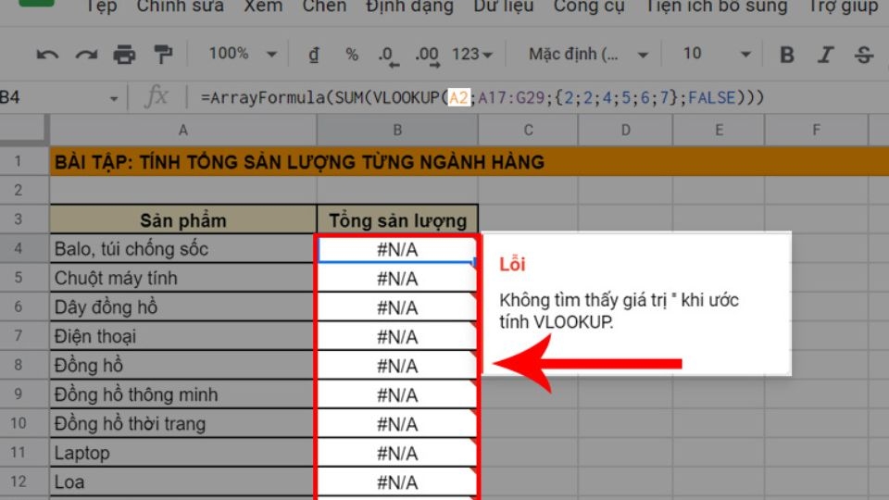889x500 pixels.
Task: Click cell Chuột máy tính
Action: point(183,278)
